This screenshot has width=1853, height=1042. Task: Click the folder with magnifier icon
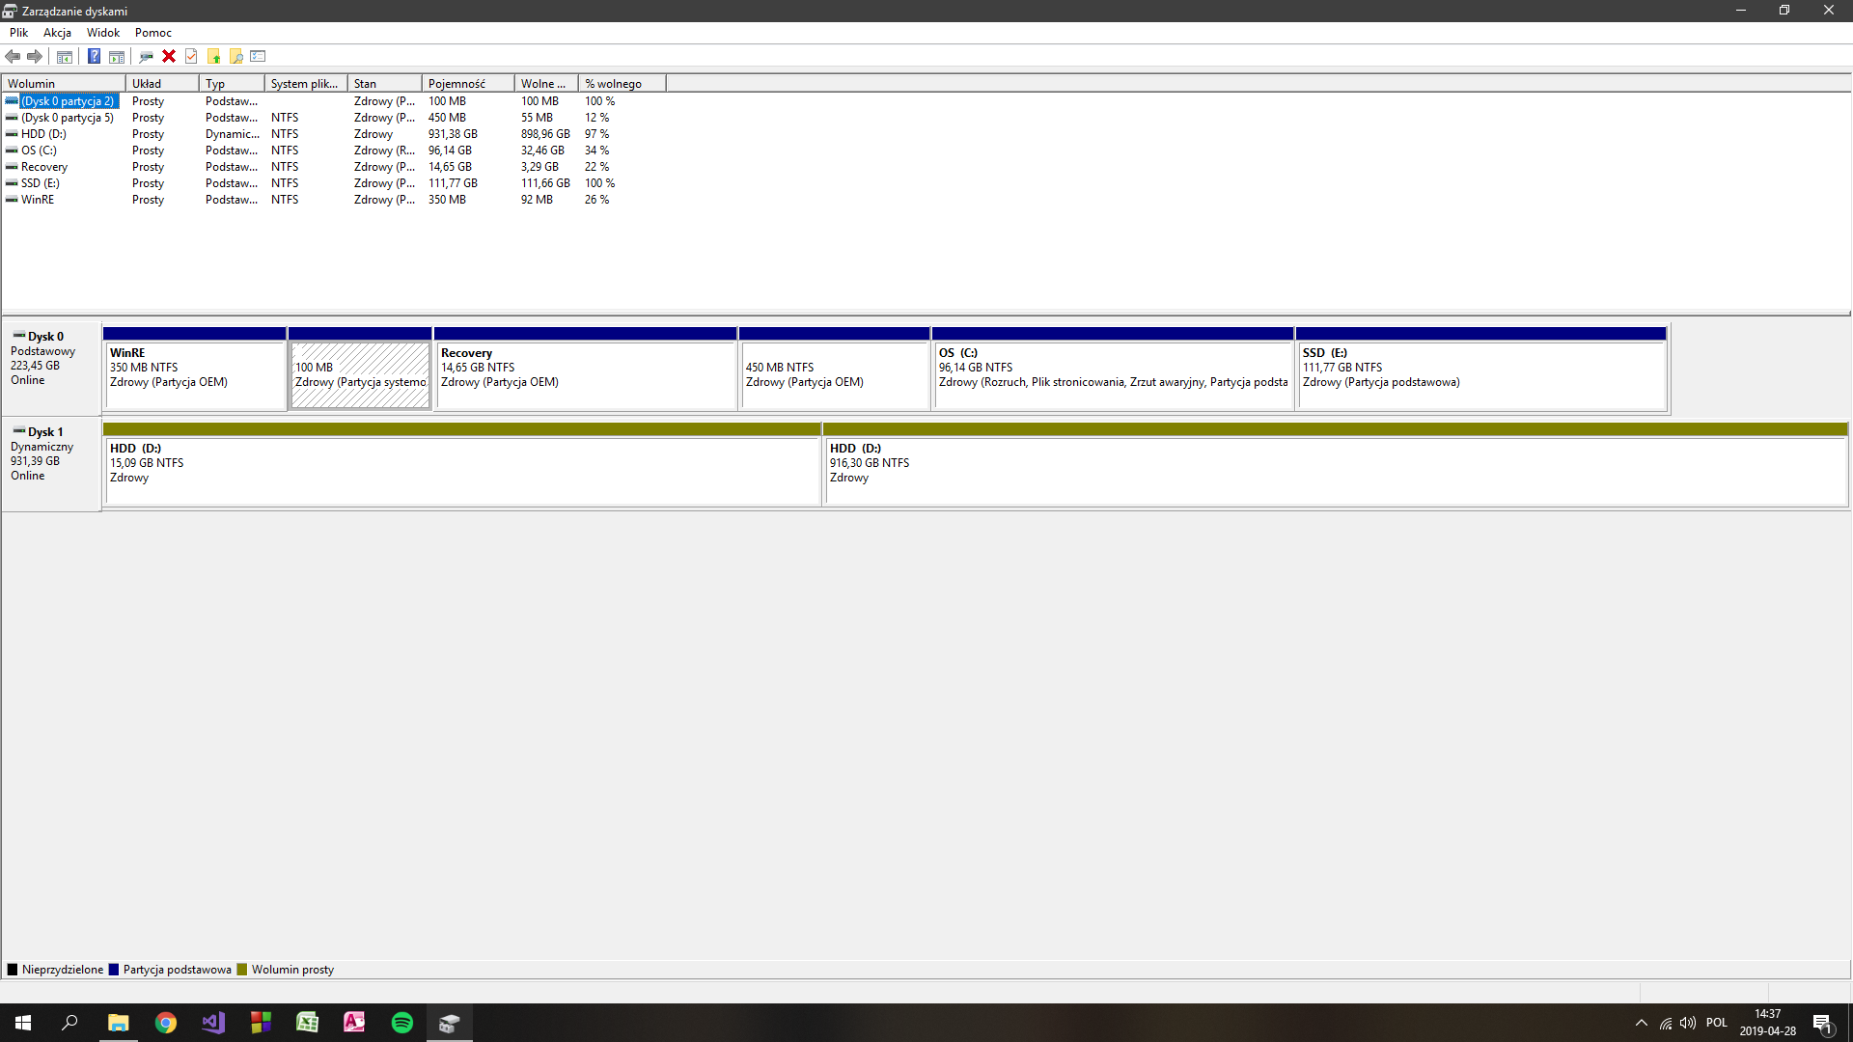pos(235,56)
